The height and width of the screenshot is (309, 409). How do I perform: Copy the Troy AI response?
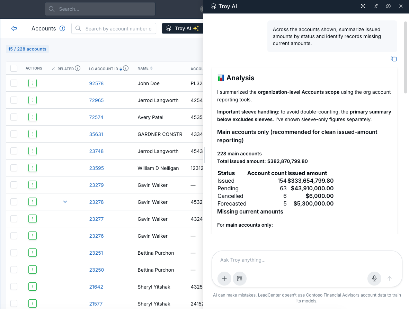(394, 58)
